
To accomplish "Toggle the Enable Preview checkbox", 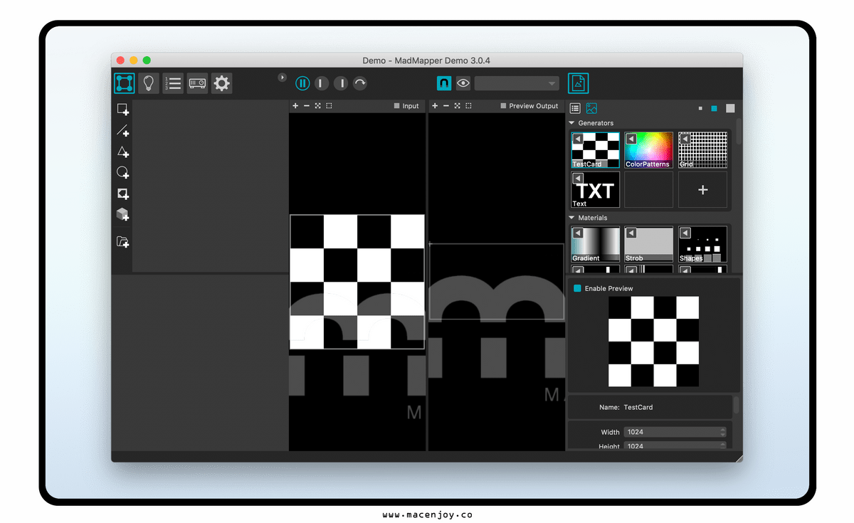I will tap(577, 288).
